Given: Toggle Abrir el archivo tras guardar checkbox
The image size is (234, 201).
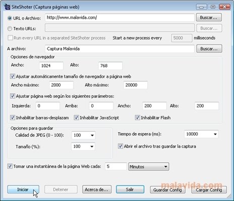Looking at the screenshot, I should 120,146.
